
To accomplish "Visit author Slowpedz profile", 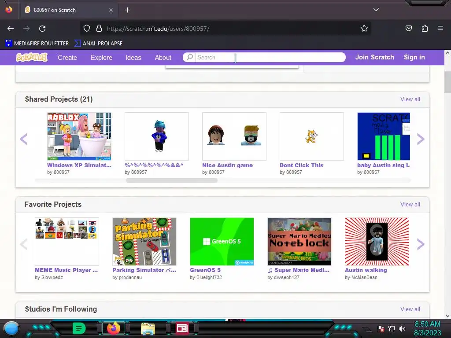I will tap(52, 277).
